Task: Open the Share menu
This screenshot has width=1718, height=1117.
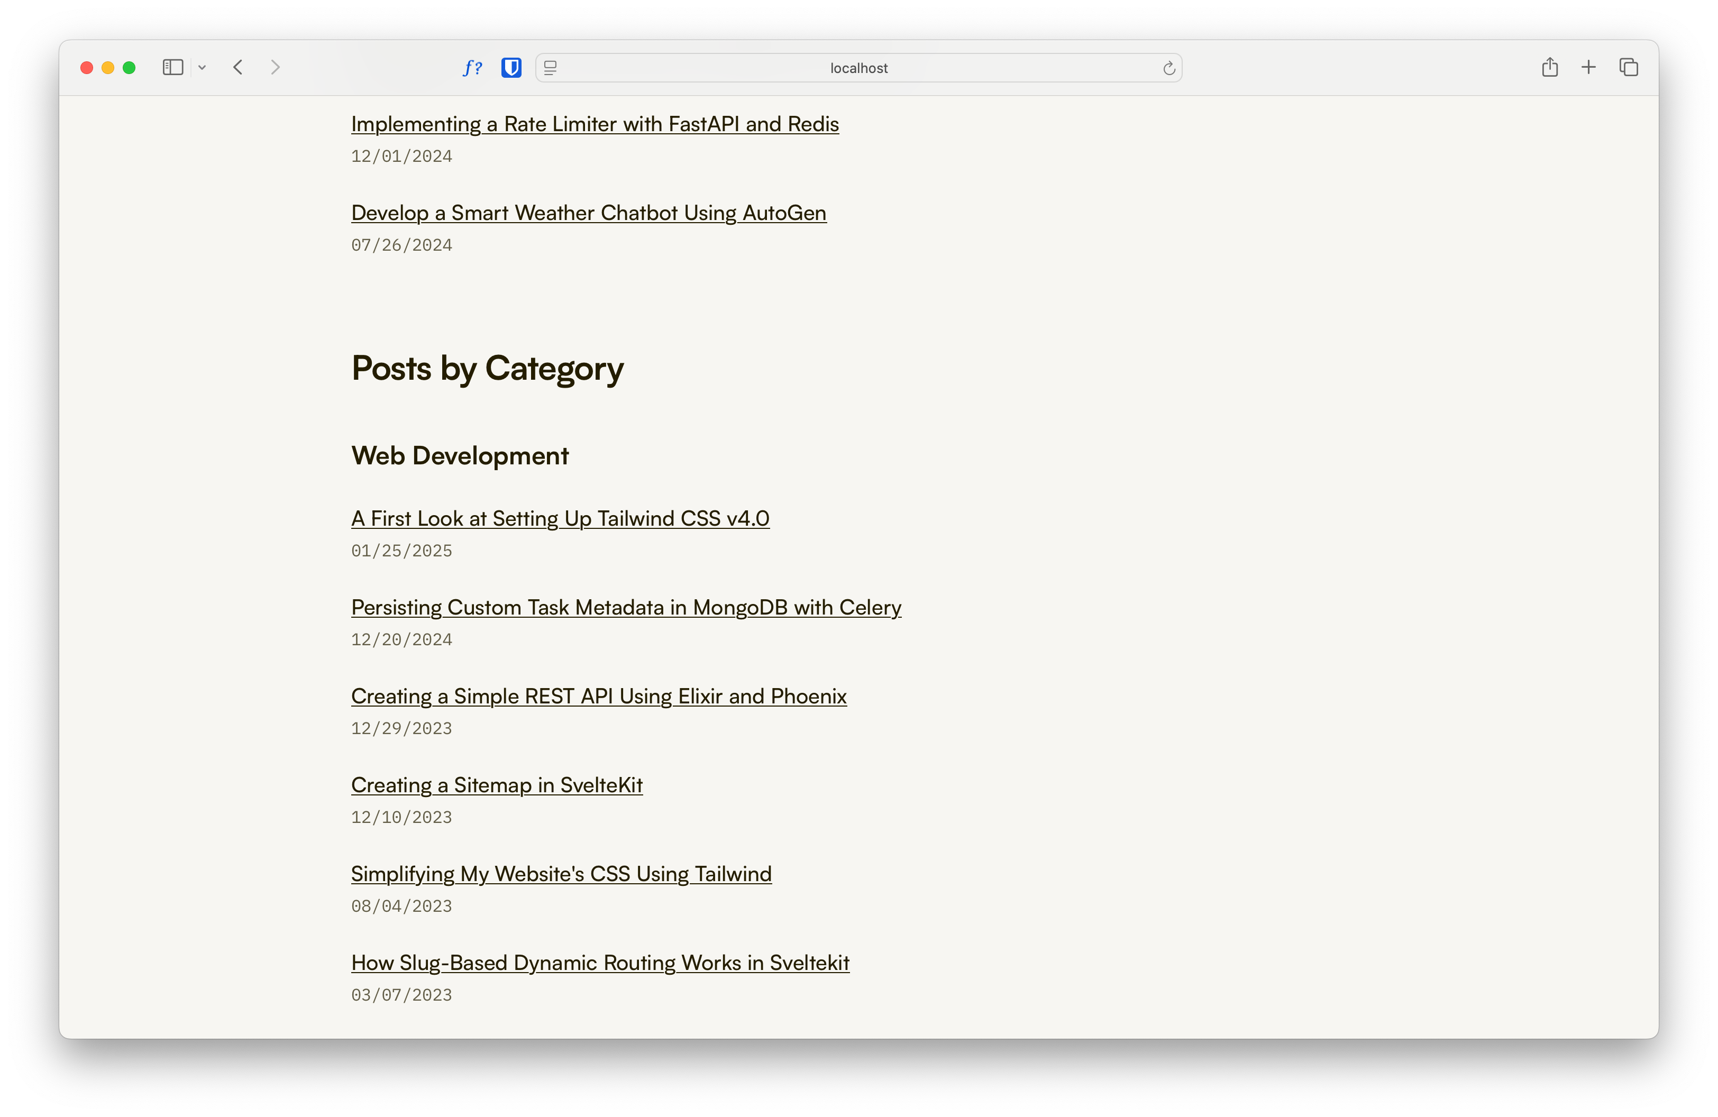Action: (x=1549, y=67)
